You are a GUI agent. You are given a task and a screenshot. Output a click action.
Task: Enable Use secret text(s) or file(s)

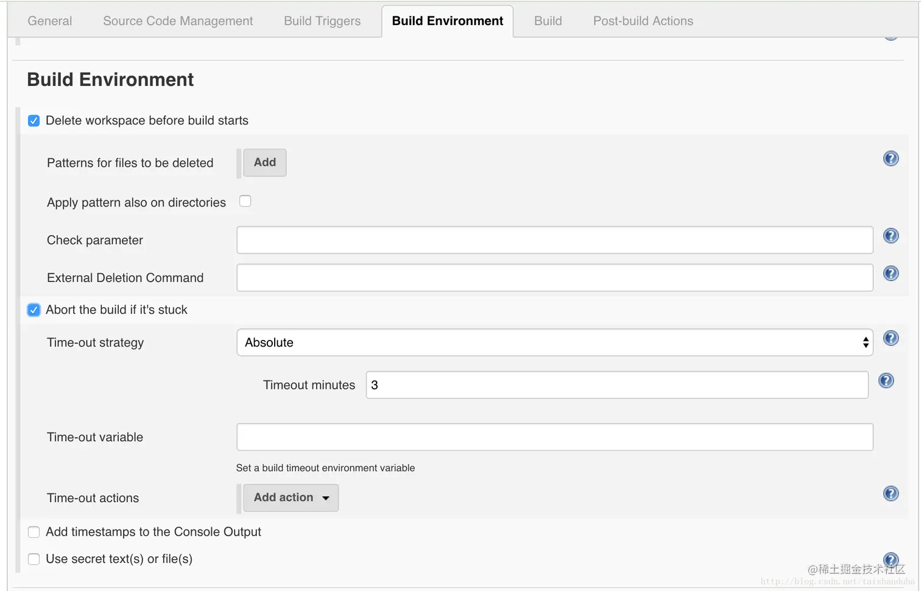coord(34,559)
